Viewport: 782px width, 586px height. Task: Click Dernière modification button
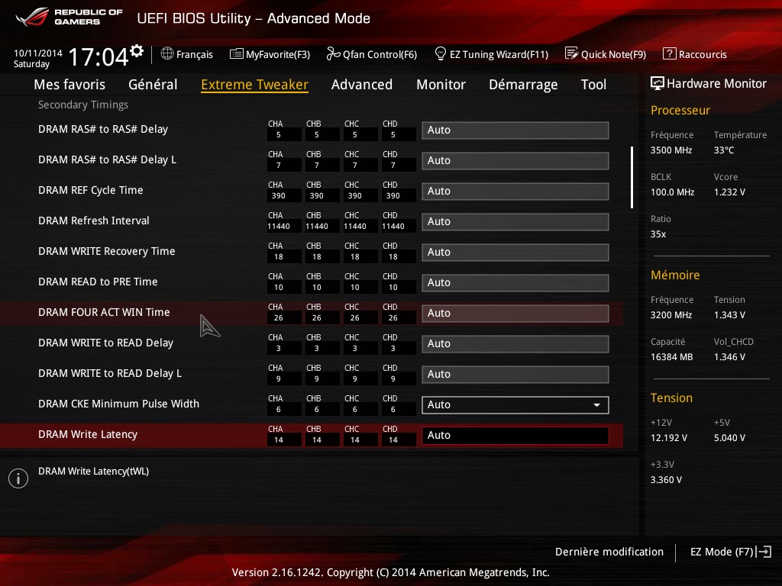(609, 552)
